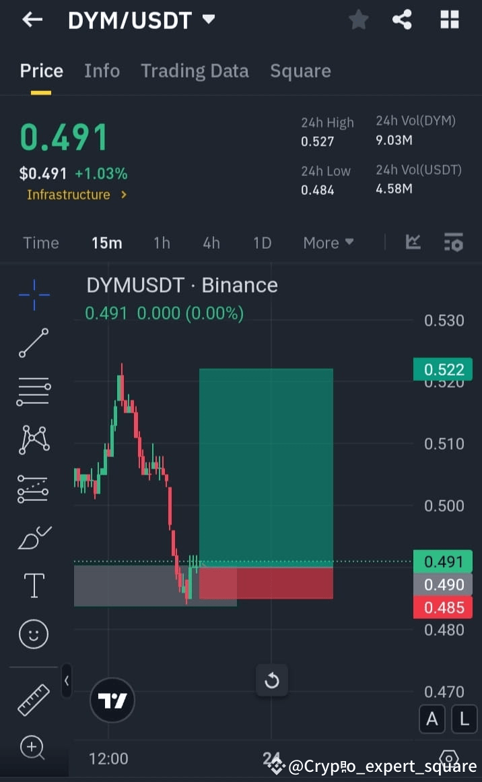Viewport: 482px width, 782px height.
Task: Click the 24h Low value 0.484
Action: pyautogui.click(x=317, y=190)
